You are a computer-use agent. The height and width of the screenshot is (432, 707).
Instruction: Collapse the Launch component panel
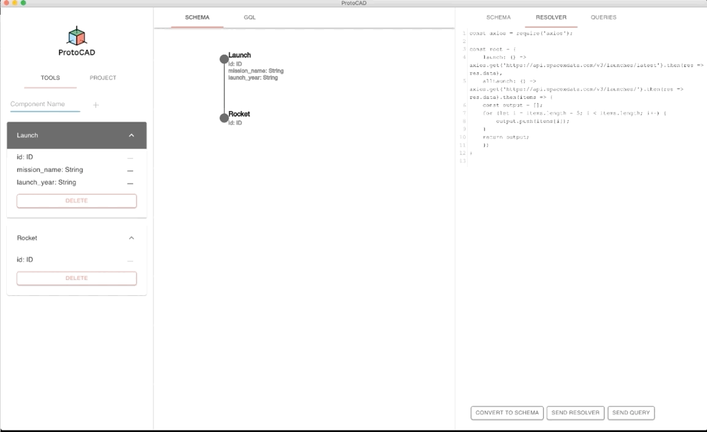[x=131, y=136]
